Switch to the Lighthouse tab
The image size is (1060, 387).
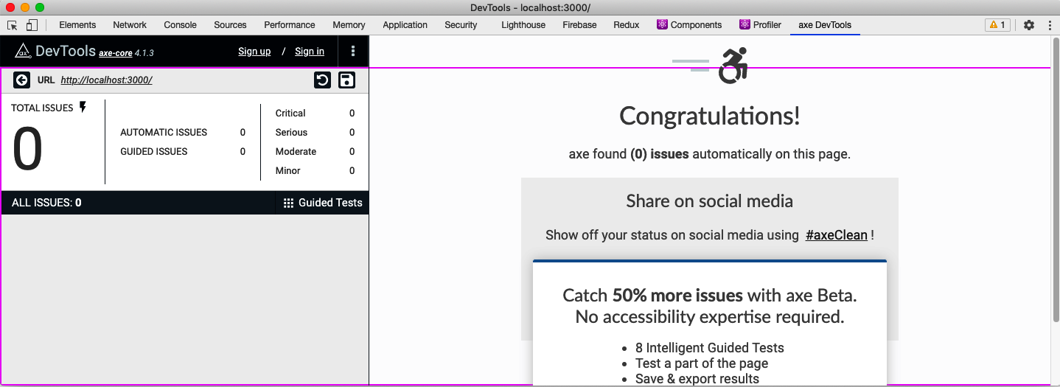coord(523,25)
